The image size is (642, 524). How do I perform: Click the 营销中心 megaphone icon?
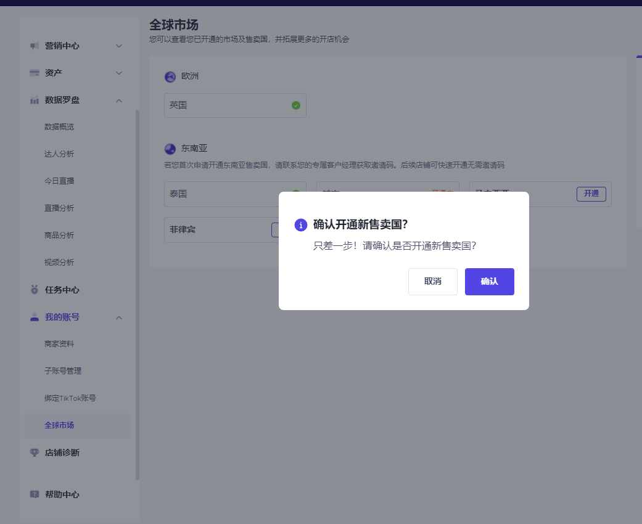[35, 46]
